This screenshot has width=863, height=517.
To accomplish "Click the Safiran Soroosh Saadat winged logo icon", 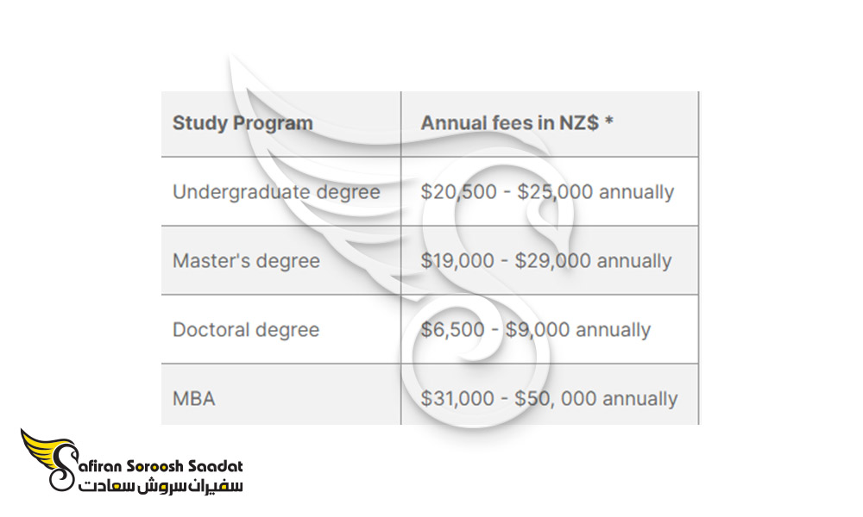I will click(48, 459).
